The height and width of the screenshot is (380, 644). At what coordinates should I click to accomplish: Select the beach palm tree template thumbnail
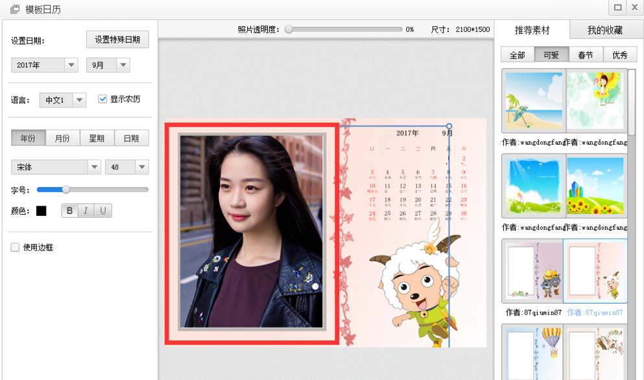pos(534,101)
